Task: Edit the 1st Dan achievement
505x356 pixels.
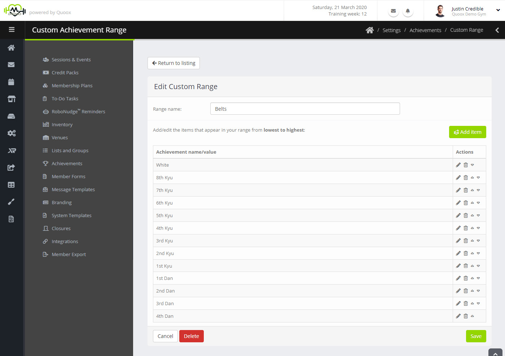Action: tap(458, 278)
